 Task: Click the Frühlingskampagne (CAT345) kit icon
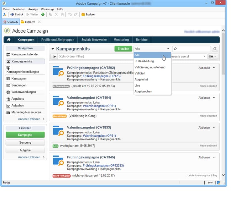[58, 161]
